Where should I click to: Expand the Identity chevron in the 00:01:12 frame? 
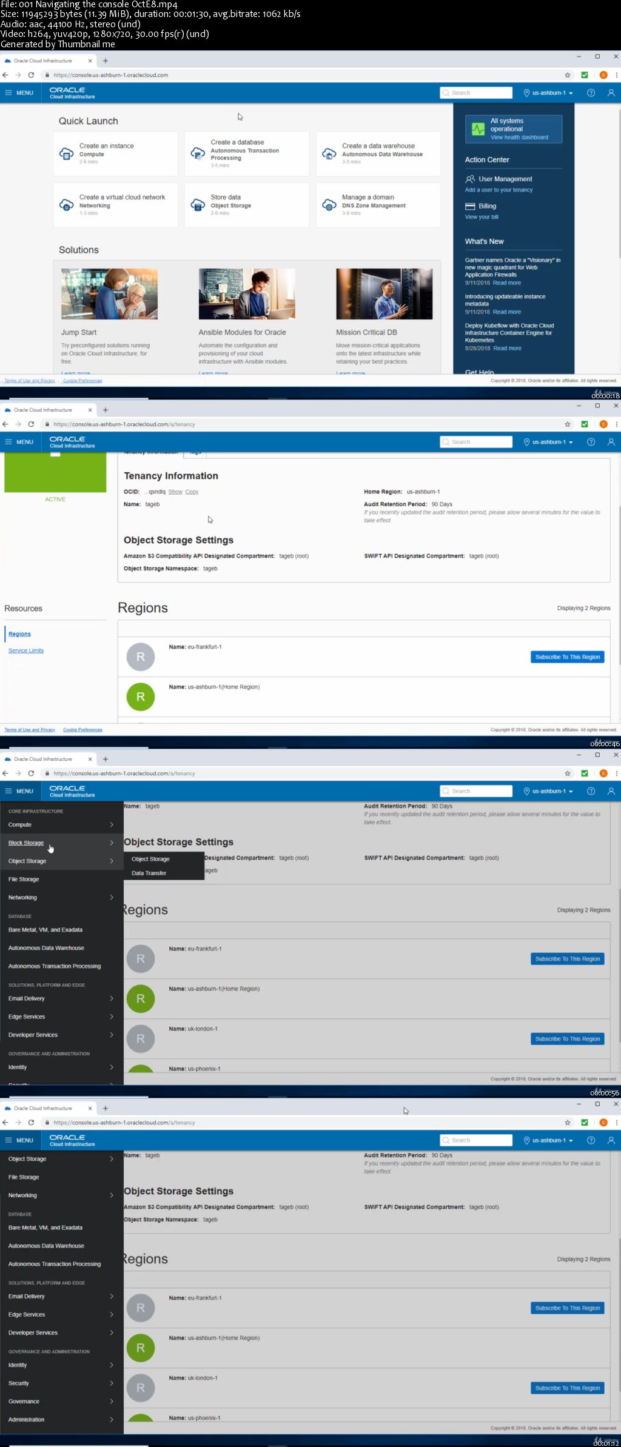point(112,1365)
